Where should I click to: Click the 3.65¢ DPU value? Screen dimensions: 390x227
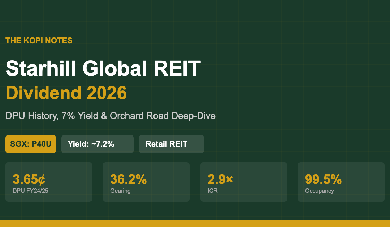[x=29, y=179]
